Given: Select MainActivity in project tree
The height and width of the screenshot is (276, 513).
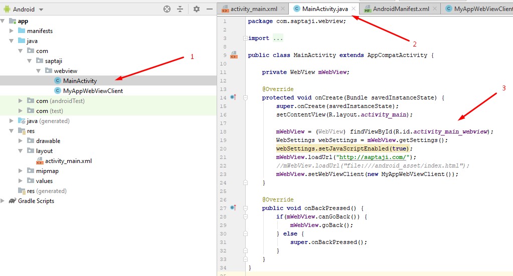Looking at the screenshot, I should pos(80,81).
